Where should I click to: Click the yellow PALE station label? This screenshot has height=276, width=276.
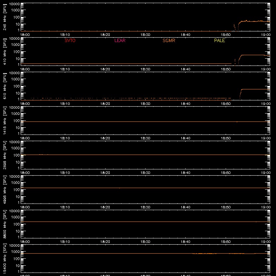pos(219,40)
